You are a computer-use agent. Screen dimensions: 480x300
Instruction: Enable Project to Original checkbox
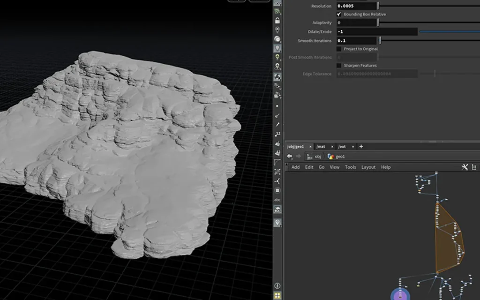pyautogui.click(x=339, y=49)
